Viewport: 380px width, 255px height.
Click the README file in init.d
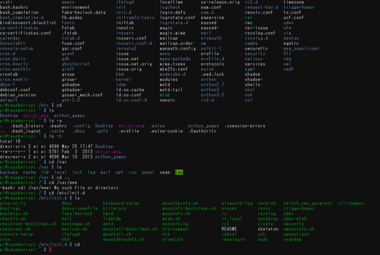(229, 229)
